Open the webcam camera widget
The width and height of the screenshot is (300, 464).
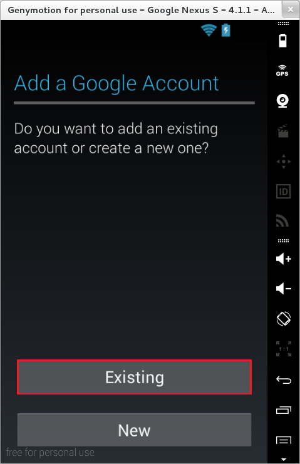(282, 101)
